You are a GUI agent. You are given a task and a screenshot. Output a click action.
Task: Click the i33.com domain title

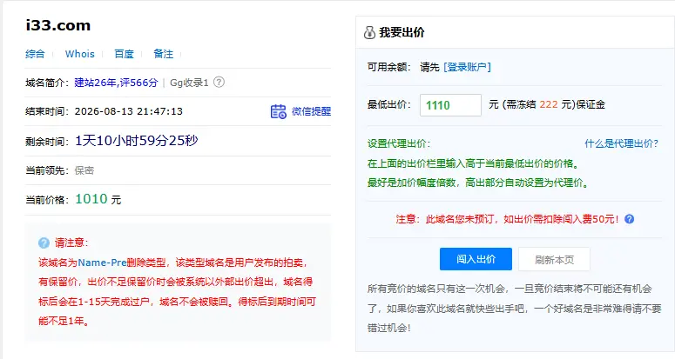point(58,25)
